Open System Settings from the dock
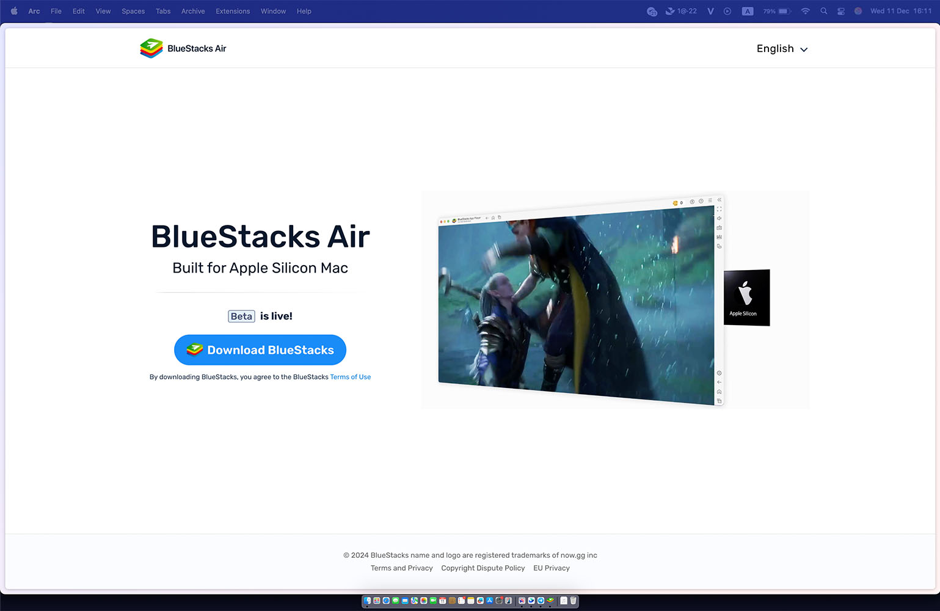This screenshot has height=611, width=940. [x=499, y=601]
